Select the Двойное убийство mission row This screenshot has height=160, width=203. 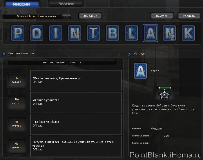pos(76,102)
